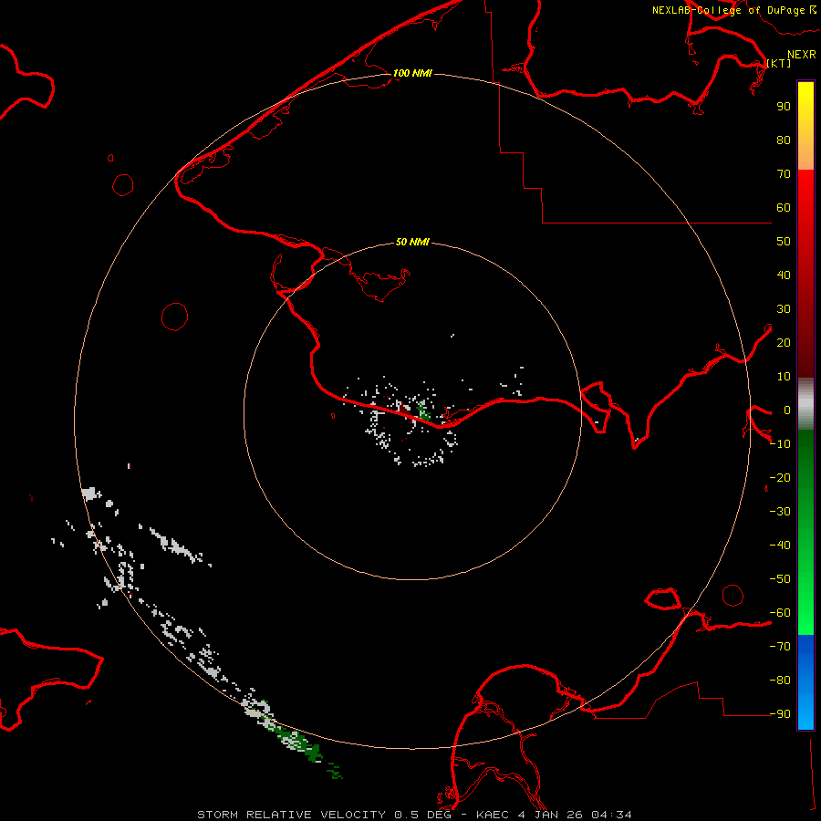Click the '0' scale value
Viewport: 821px width, 821px height.
[x=786, y=410]
